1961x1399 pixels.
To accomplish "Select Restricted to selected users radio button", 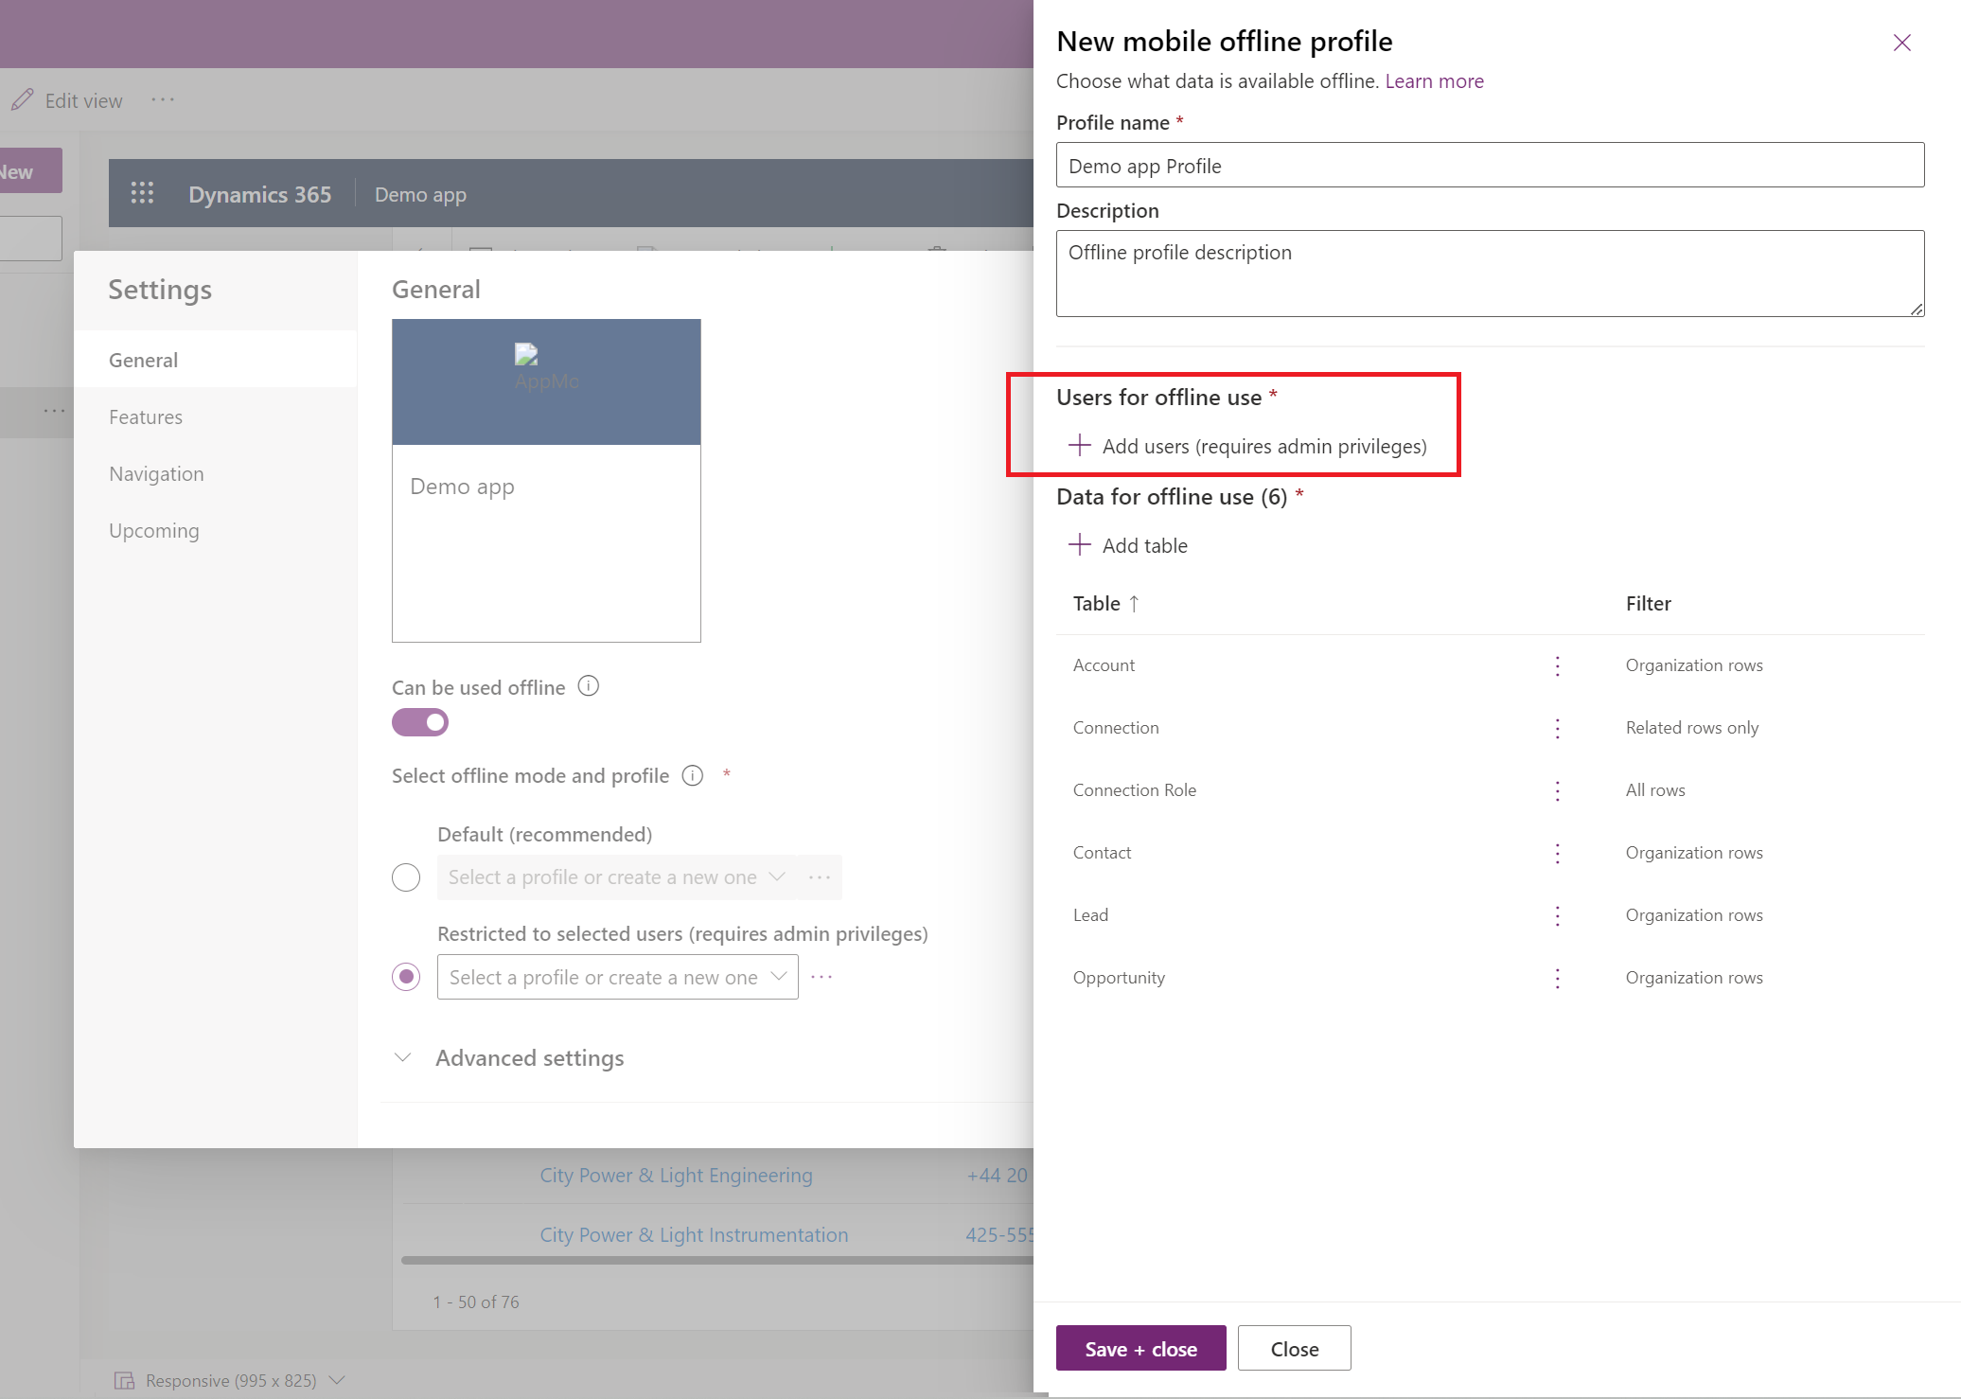I will (x=409, y=977).
